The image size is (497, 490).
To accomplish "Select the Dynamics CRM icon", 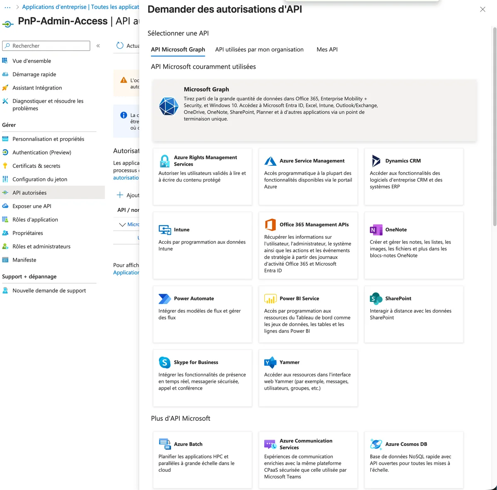I will tap(376, 161).
